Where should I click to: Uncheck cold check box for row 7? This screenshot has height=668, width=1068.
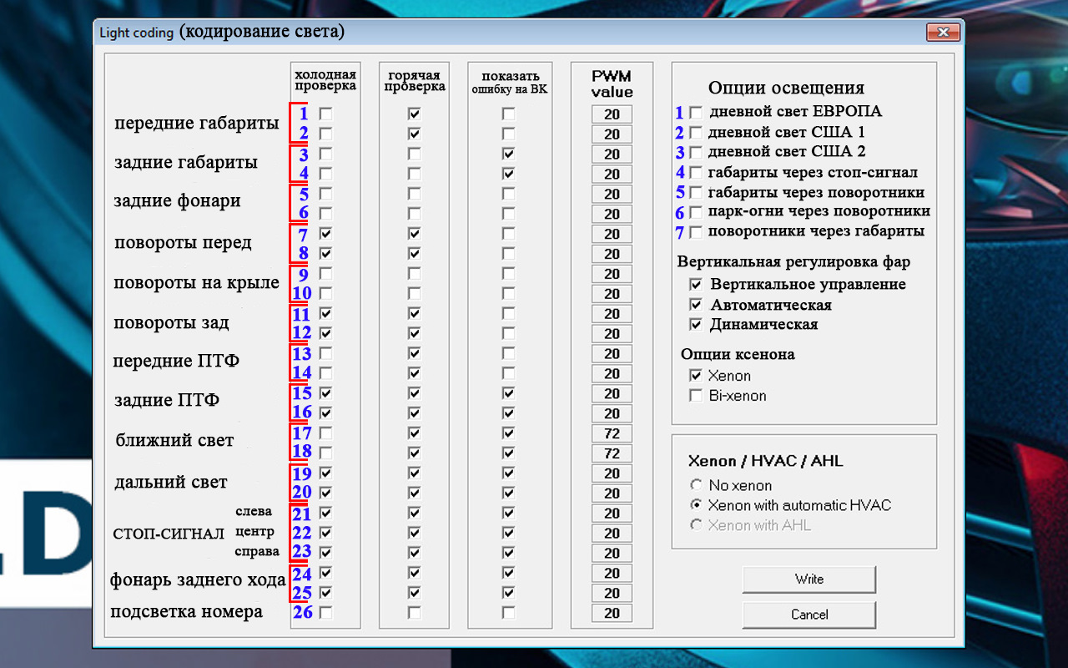click(x=325, y=234)
